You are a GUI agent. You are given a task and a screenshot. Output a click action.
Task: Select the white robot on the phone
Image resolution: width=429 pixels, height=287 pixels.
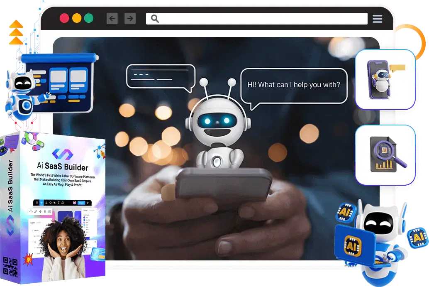(214, 129)
